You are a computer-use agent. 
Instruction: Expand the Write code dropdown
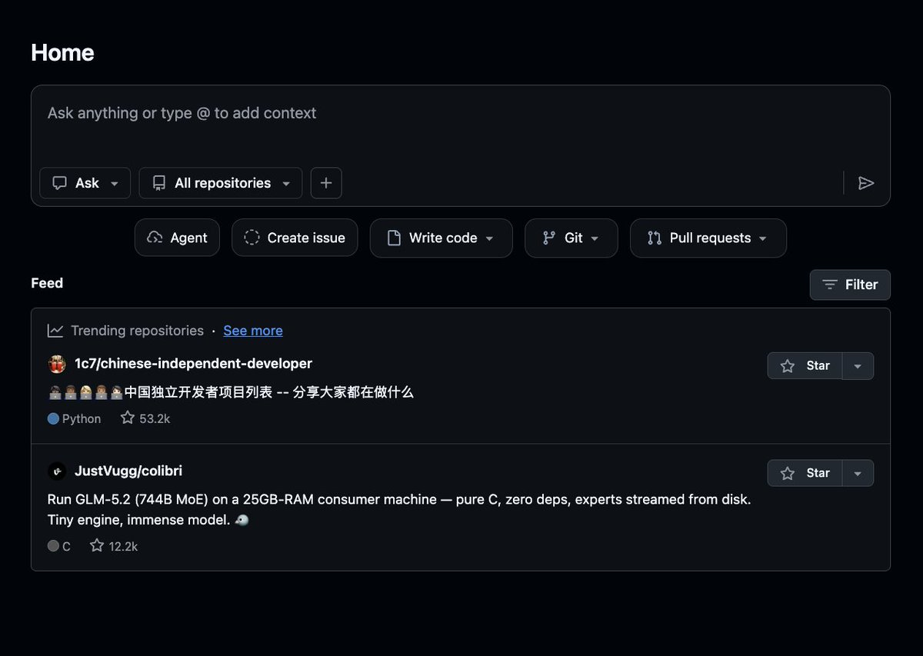click(x=442, y=238)
